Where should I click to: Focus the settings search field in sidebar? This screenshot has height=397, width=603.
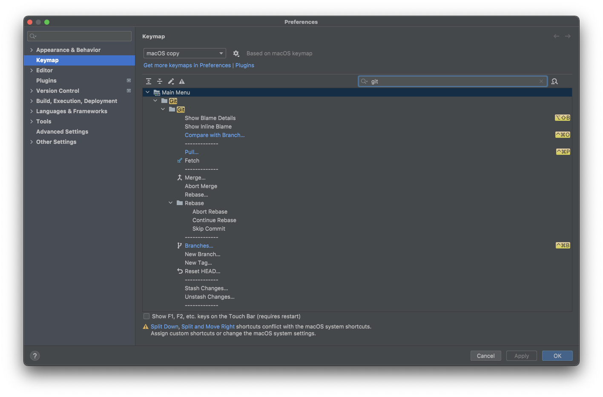(x=80, y=36)
